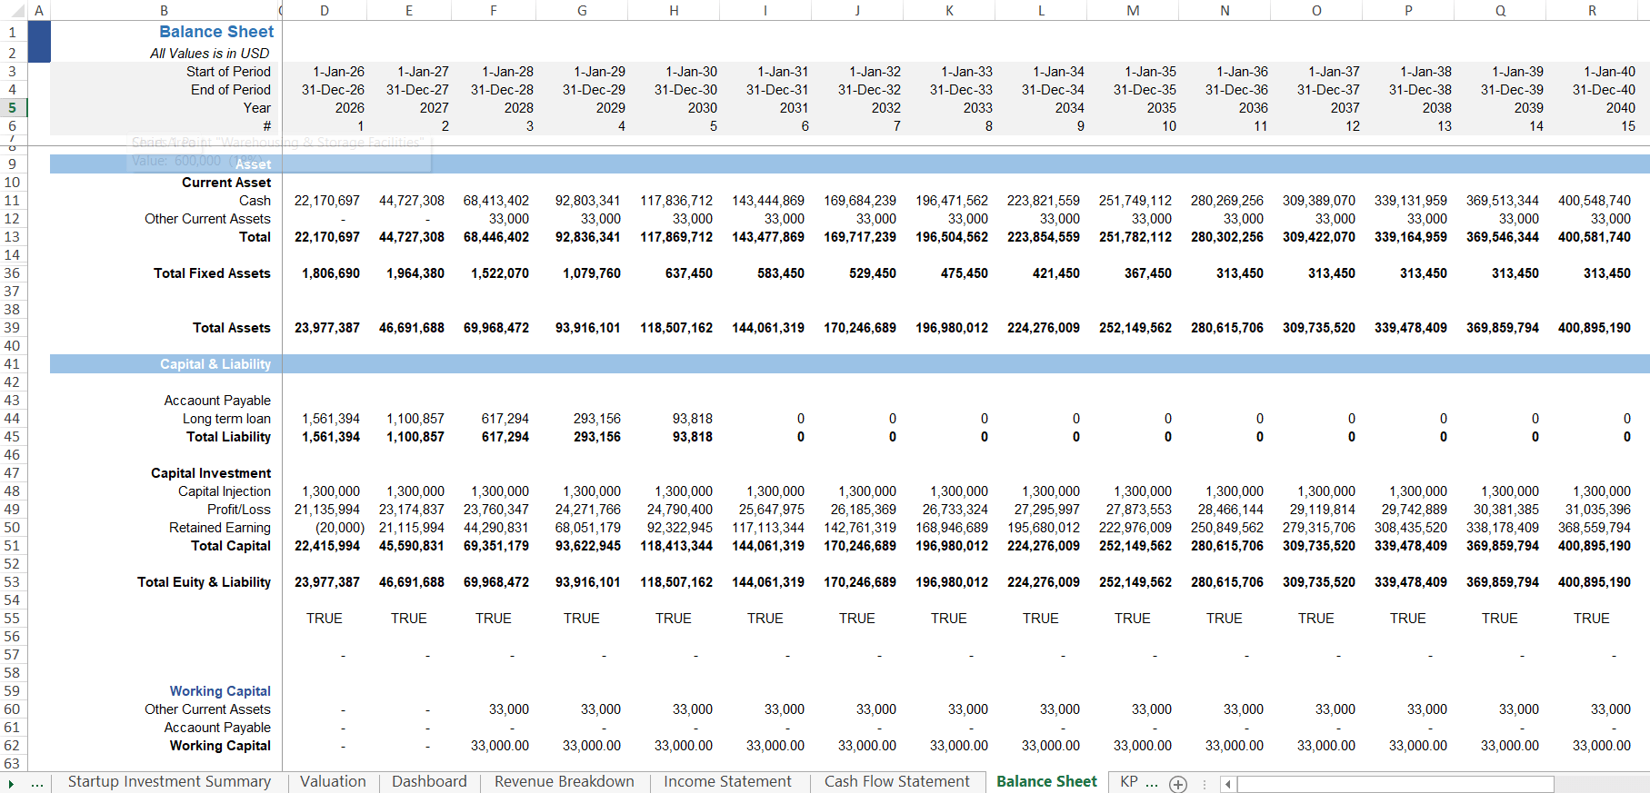1650x793 pixels.
Task: Click the Balance Sheet title cell
Action: point(216,32)
